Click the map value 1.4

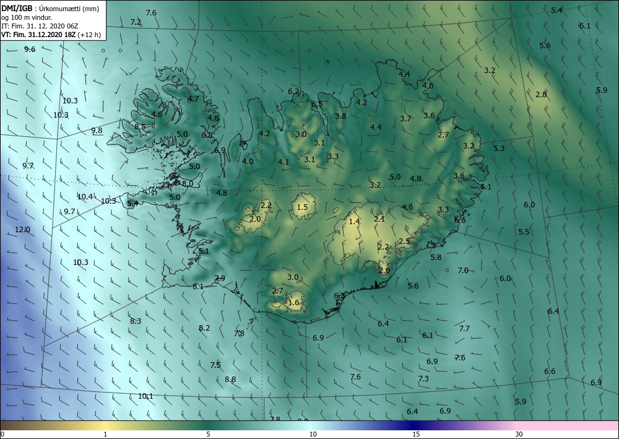(x=355, y=222)
